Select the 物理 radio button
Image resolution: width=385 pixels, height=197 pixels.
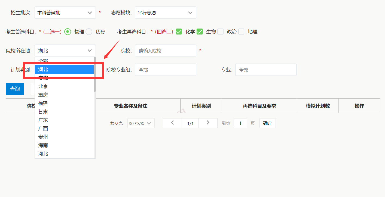click(67, 32)
